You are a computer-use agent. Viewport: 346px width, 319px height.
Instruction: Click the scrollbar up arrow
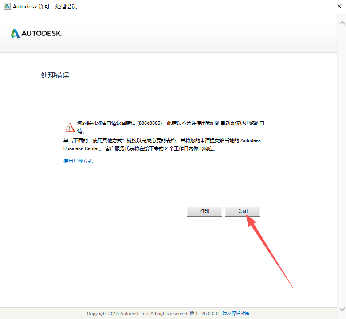(342, 23)
